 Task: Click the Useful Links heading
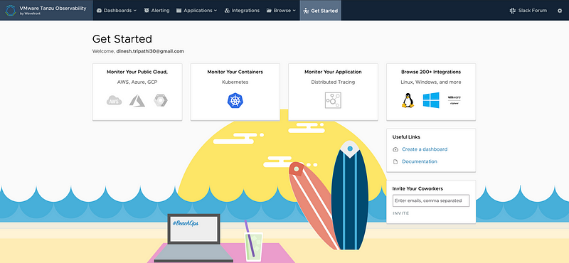(x=406, y=137)
